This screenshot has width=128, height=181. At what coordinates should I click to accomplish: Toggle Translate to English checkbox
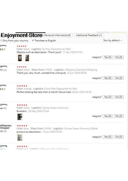(33, 40)
